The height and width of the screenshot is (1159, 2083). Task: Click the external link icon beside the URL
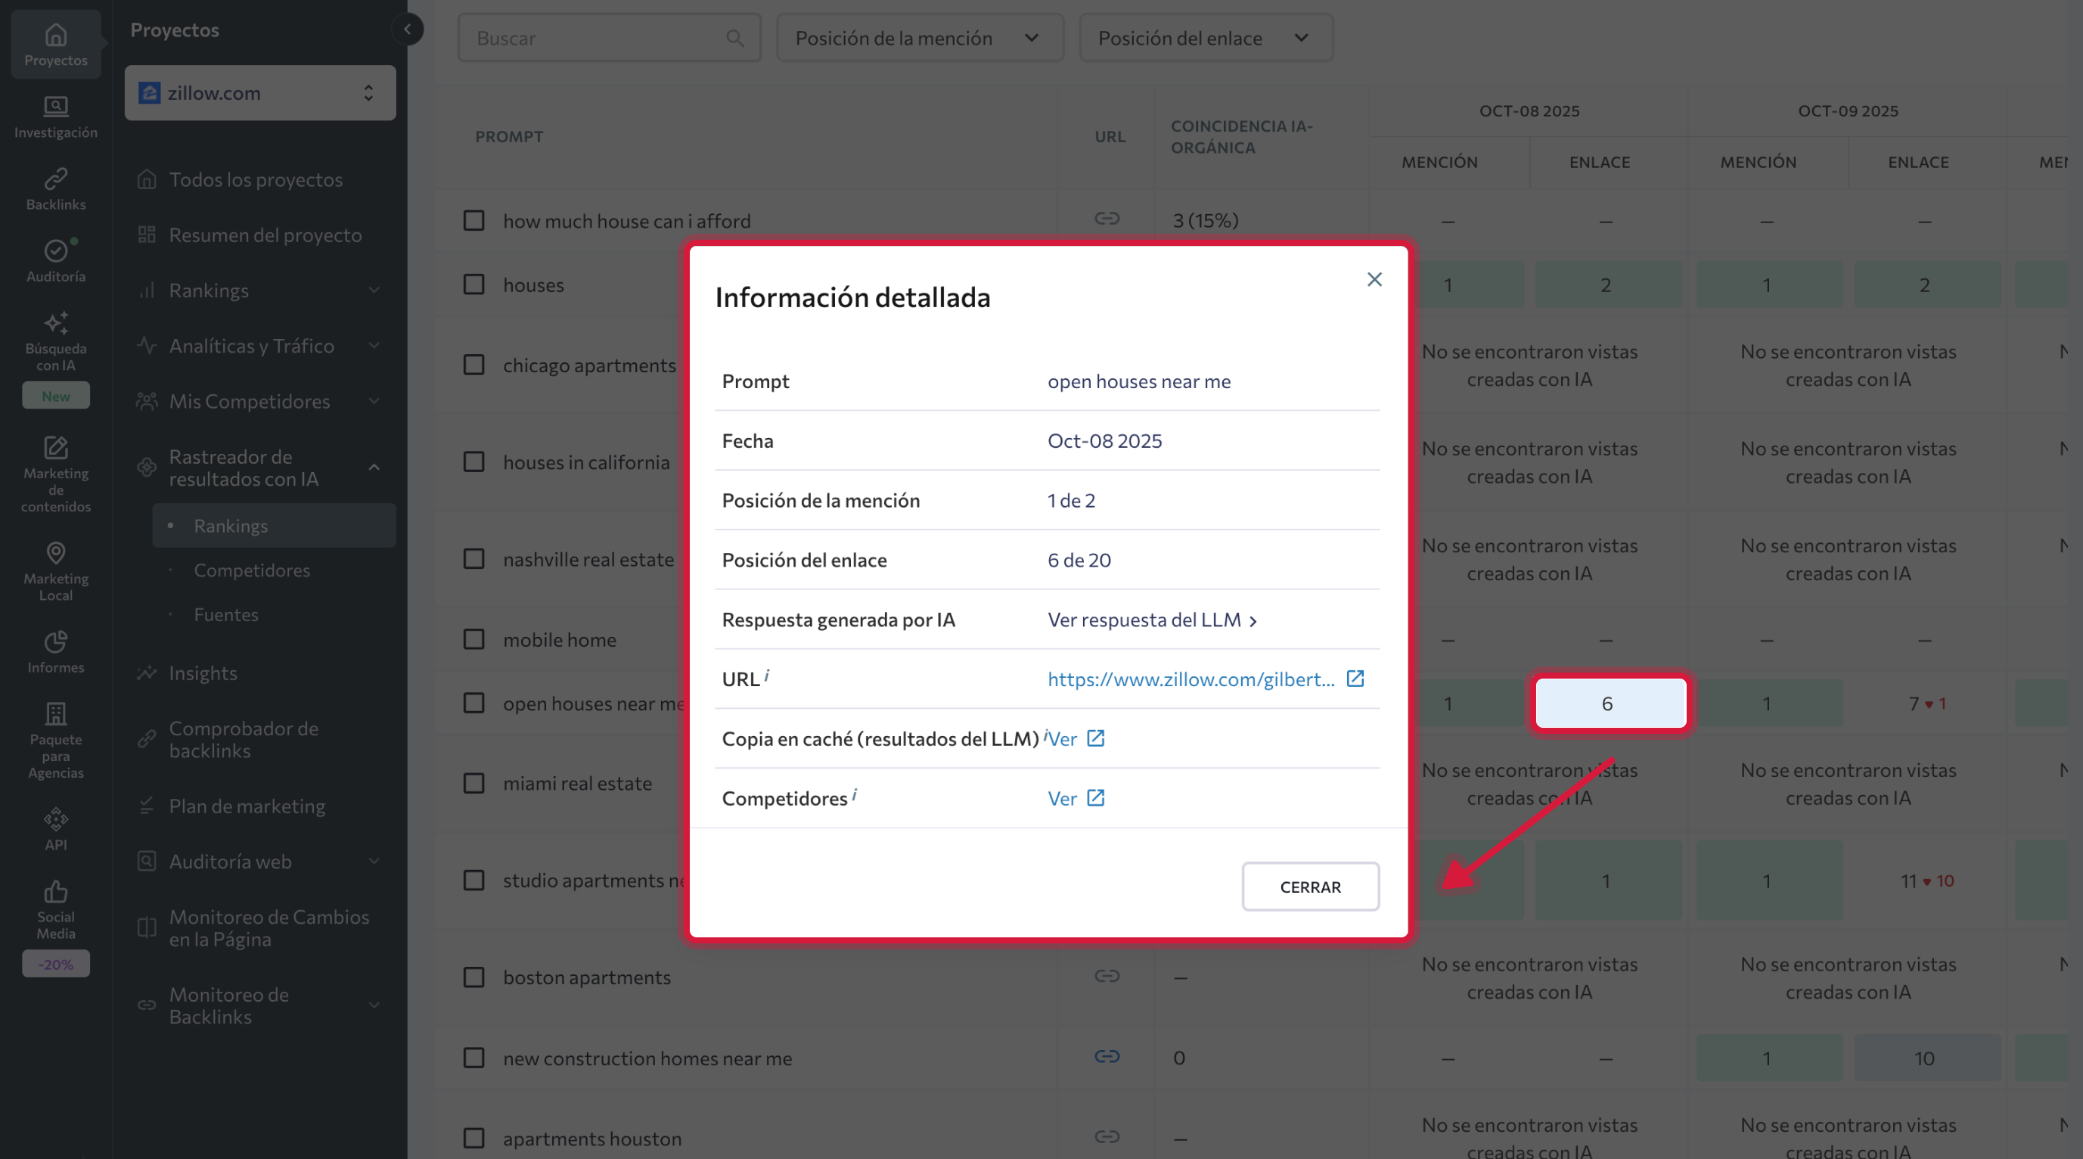tap(1355, 679)
